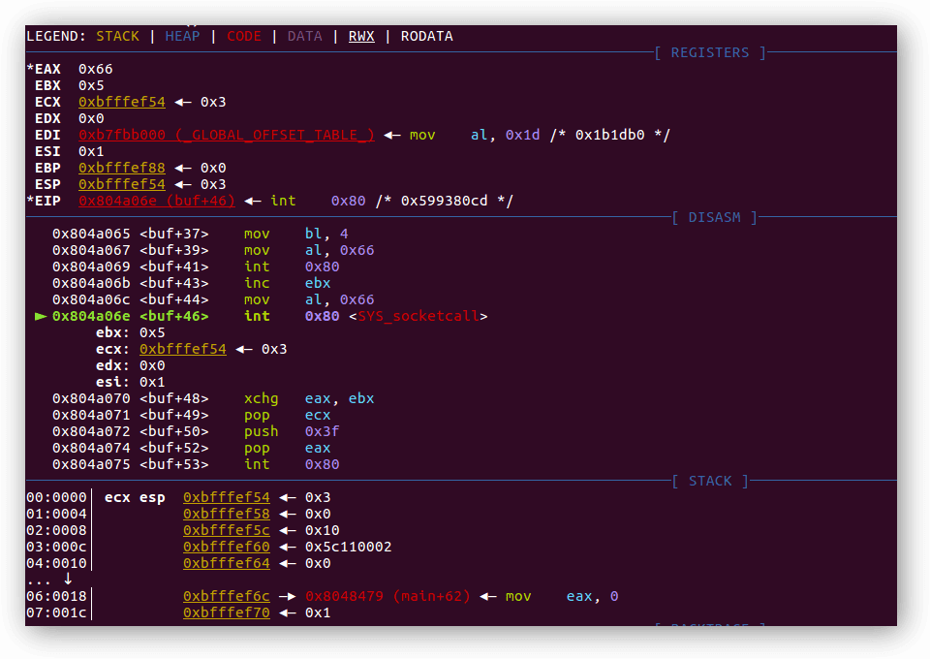Click the SYS_socketcall syscall annotation
The image size is (930, 659).
tap(418, 316)
